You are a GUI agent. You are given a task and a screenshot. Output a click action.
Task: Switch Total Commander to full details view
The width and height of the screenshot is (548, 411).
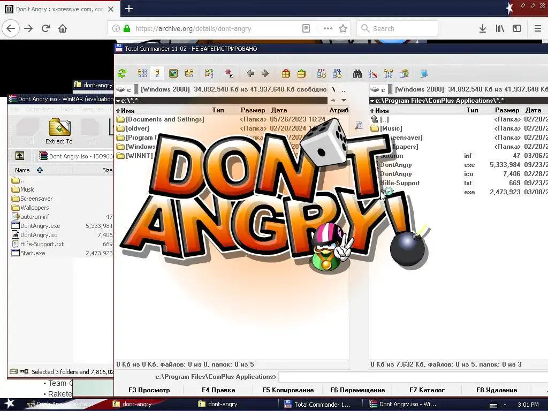[x=157, y=73]
